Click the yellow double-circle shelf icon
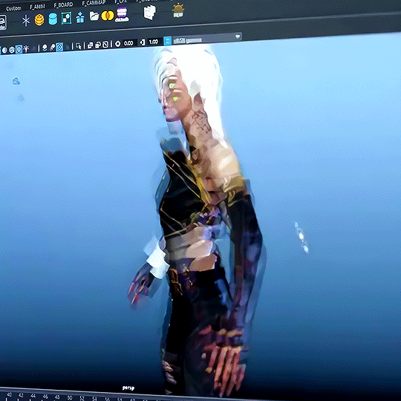This screenshot has height=401, width=401. [x=108, y=16]
